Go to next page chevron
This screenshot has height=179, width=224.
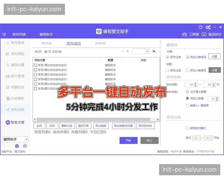[128, 51]
